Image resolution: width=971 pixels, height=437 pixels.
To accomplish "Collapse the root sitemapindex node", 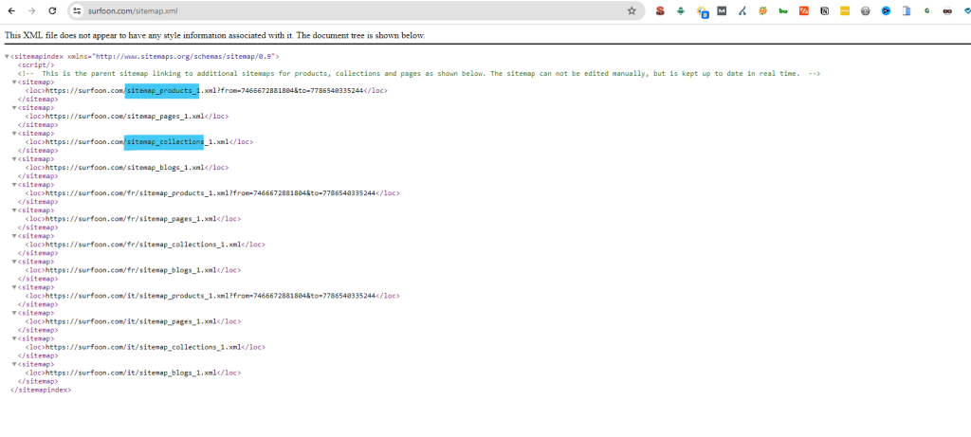I will point(8,57).
